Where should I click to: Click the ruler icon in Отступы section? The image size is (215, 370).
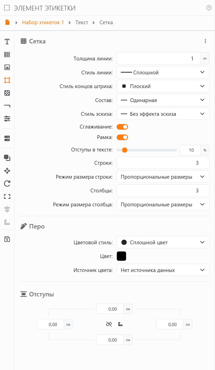point(120,324)
